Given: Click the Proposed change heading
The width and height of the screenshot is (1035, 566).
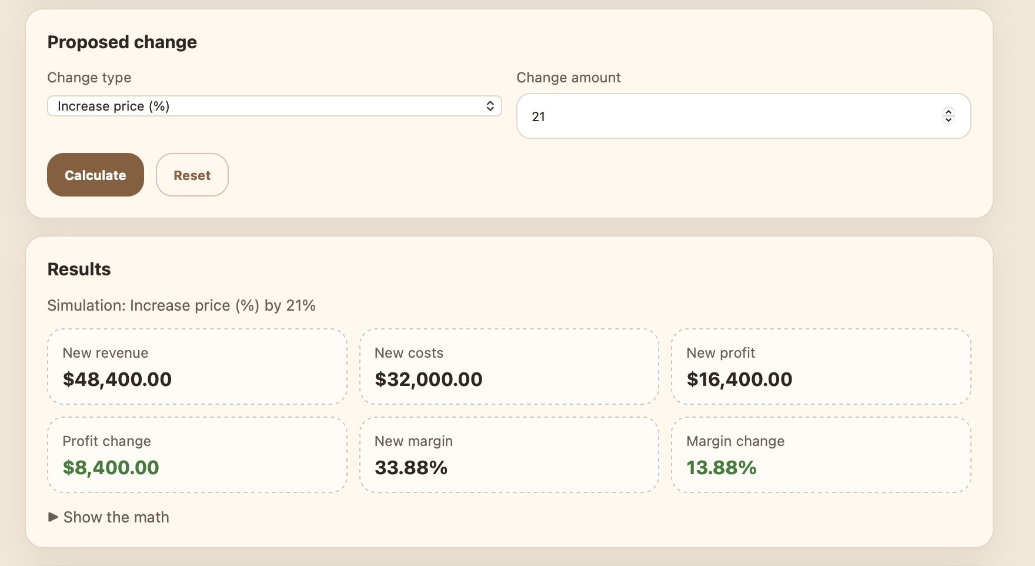Looking at the screenshot, I should pyautogui.click(x=122, y=42).
